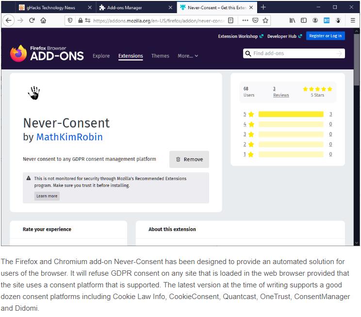Click the 5-star rating bar
The image size is (361, 317).
tap(291, 114)
